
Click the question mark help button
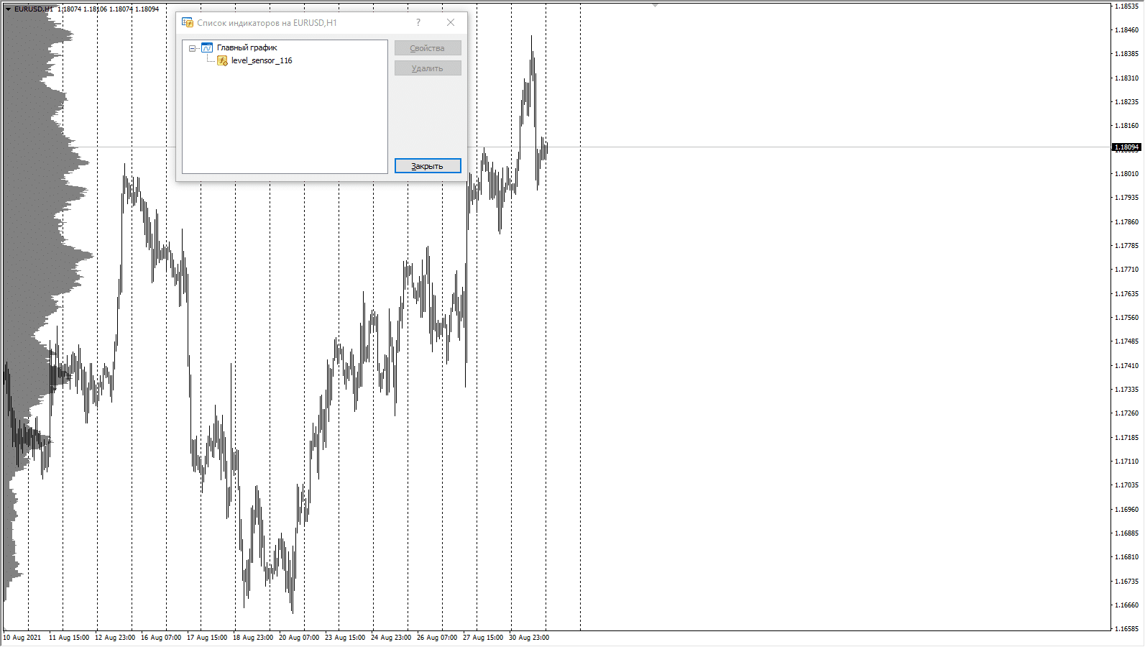point(418,22)
